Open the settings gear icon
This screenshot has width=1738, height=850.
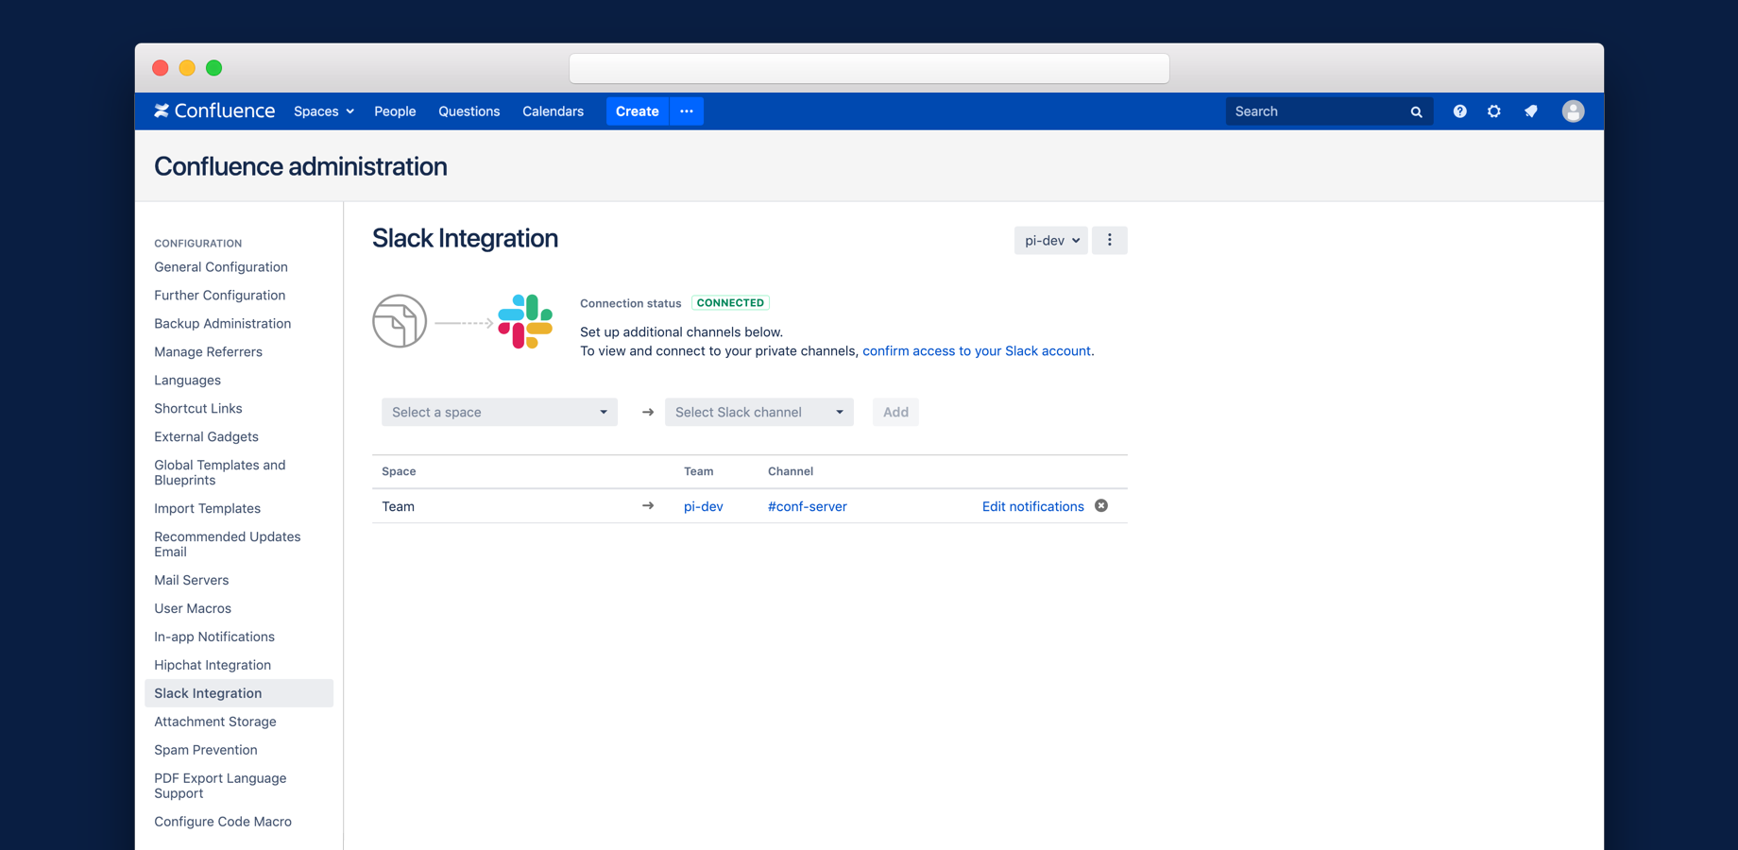click(1493, 111)
